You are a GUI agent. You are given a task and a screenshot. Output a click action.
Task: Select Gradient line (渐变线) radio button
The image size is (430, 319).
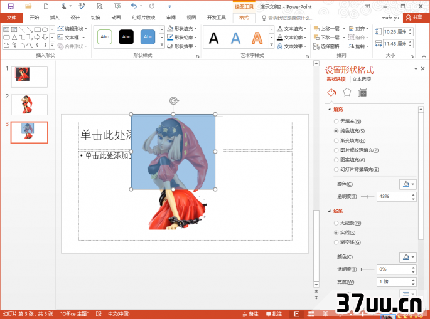click(x=336, y=243)
